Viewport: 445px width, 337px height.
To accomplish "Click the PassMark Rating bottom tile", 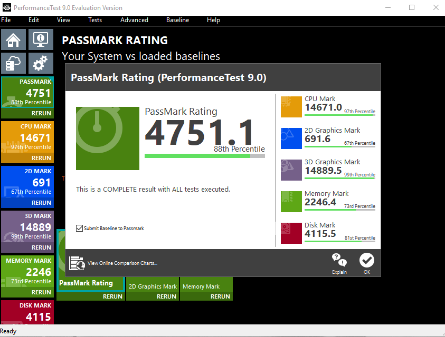I will [x=91, y=284].
